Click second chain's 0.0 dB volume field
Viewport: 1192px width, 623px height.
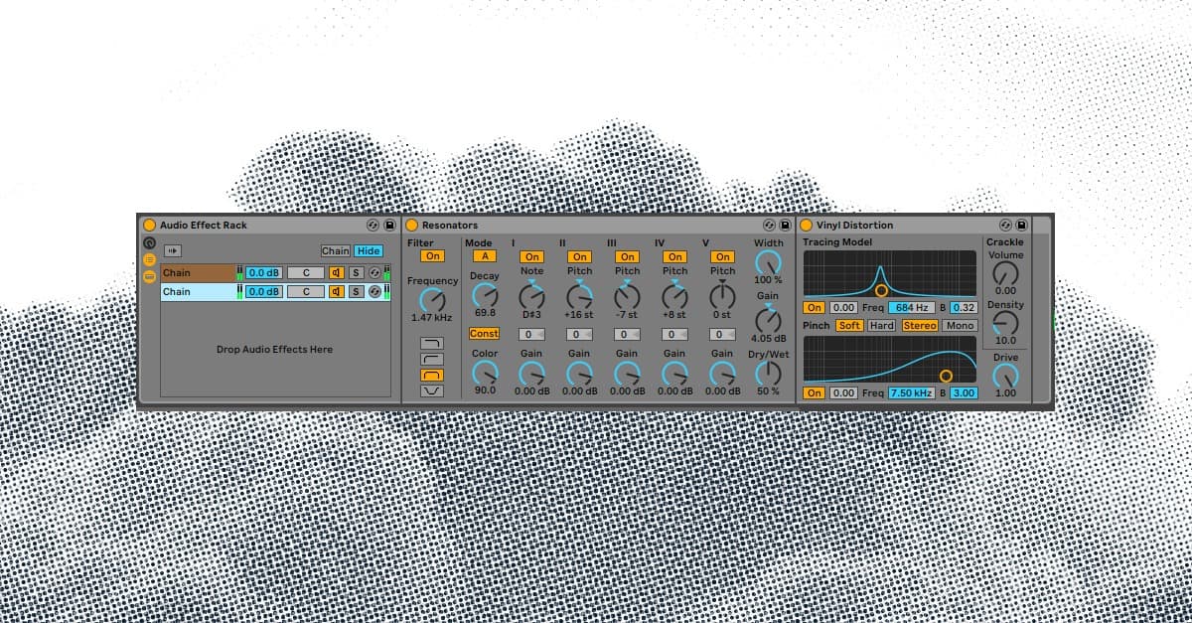264,291
